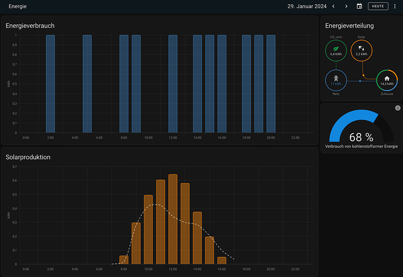Click the Solarproduktion chart heading
The image size is (403, 277).
pos(27,157)
